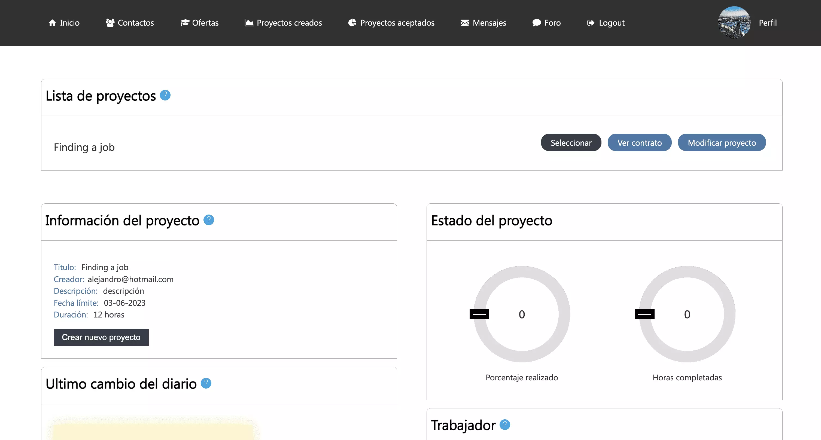Viewport: 821px width, 440px height.
Task: Click the Horas completadas dial
Action: pos(687,314)
